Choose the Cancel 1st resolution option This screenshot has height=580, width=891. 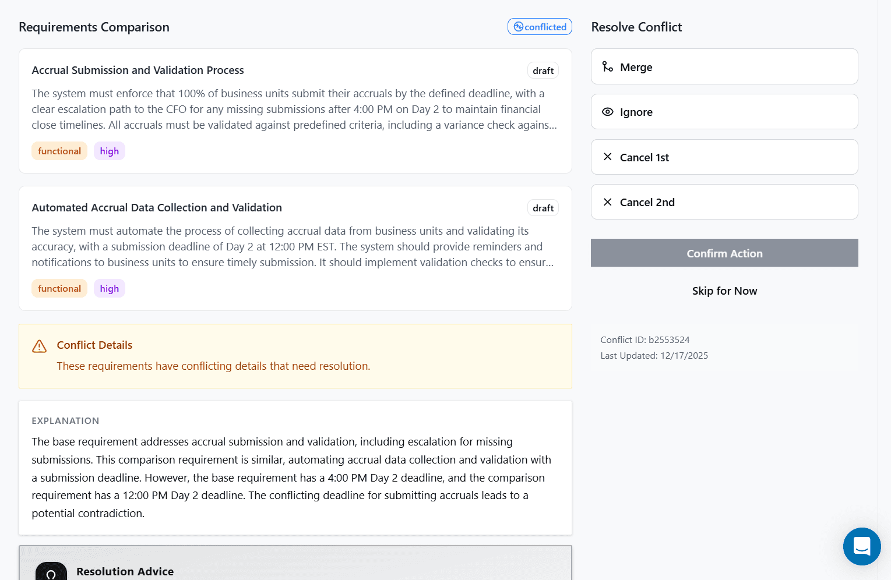click(x=724, y=157)
